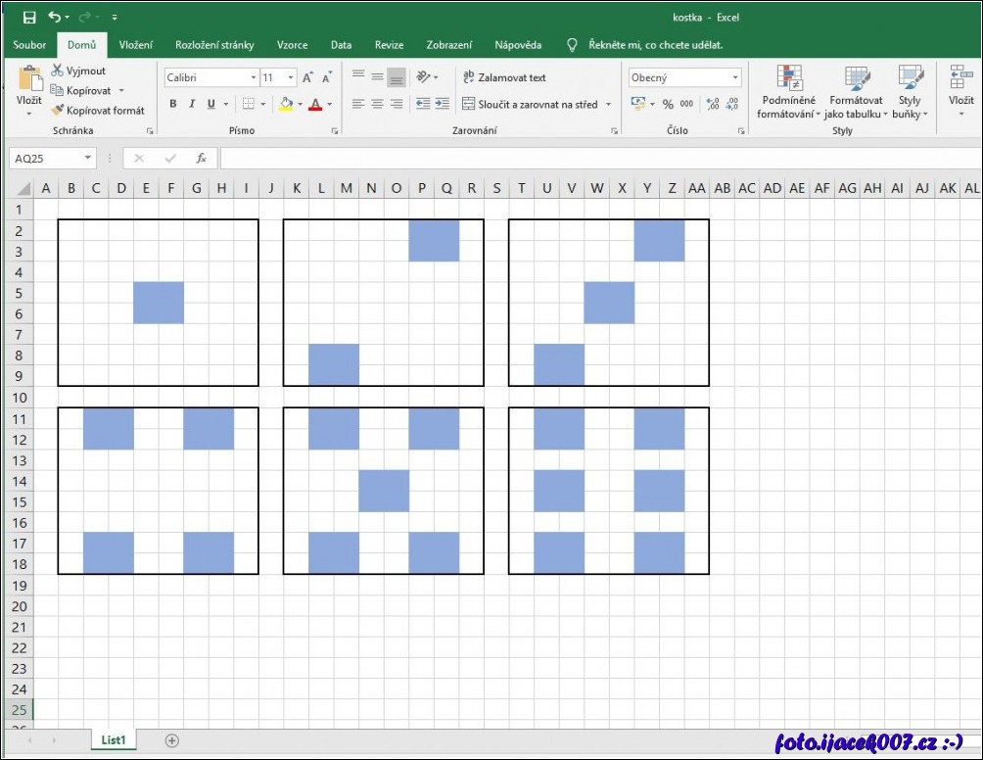983x760 pixels.
Task: Click the insert function fx icon
Action: (x=201, y=158)
